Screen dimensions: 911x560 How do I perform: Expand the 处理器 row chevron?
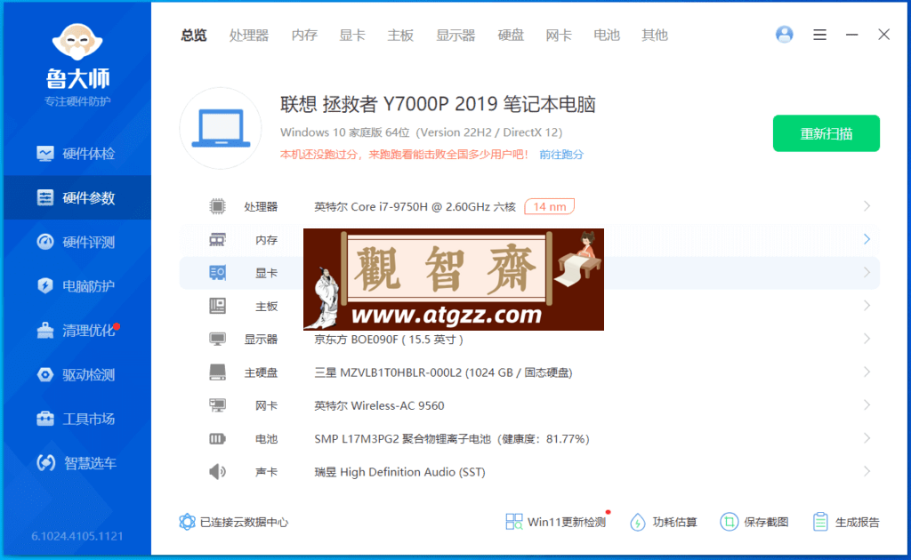tap(867, 206)
